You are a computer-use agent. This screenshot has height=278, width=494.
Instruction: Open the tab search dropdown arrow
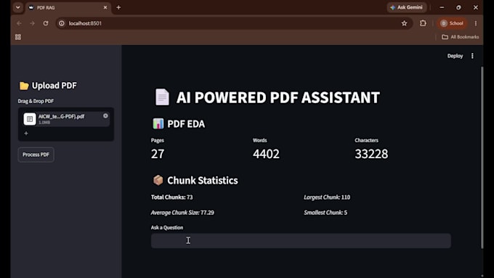(18, 7)
